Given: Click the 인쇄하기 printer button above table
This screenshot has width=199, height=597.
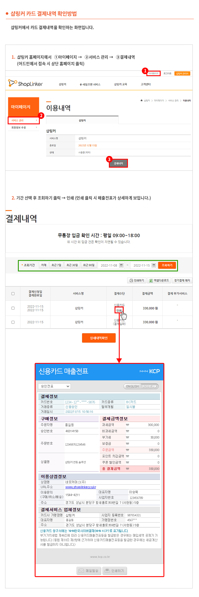Looking at the screenshot, I should (137, 281).
